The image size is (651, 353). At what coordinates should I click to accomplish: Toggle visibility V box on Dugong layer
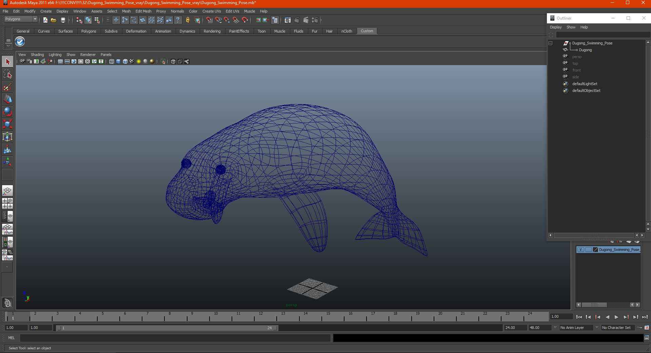click(580, 250)
